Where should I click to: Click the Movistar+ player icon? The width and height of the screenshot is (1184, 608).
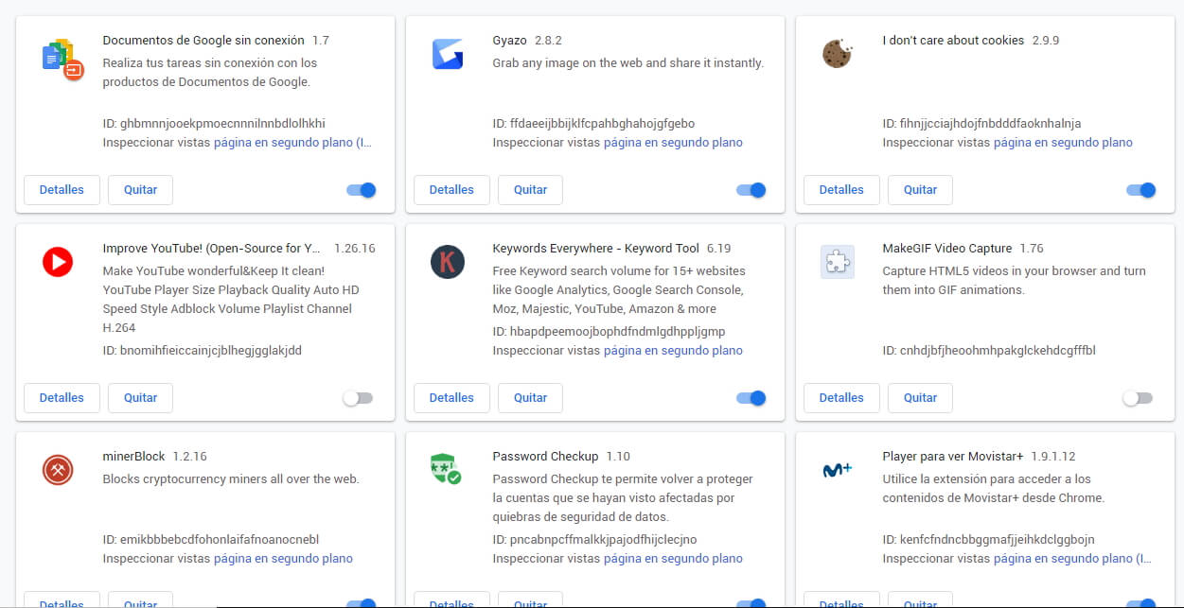838,470
